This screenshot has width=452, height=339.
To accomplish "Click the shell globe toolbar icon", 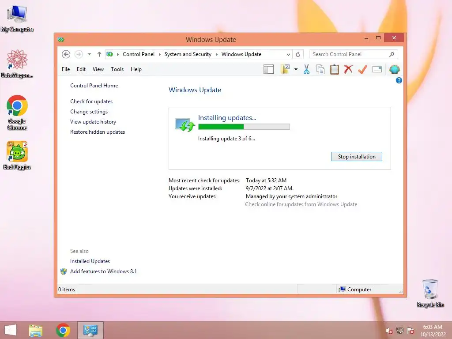I will tap(394, 69).
